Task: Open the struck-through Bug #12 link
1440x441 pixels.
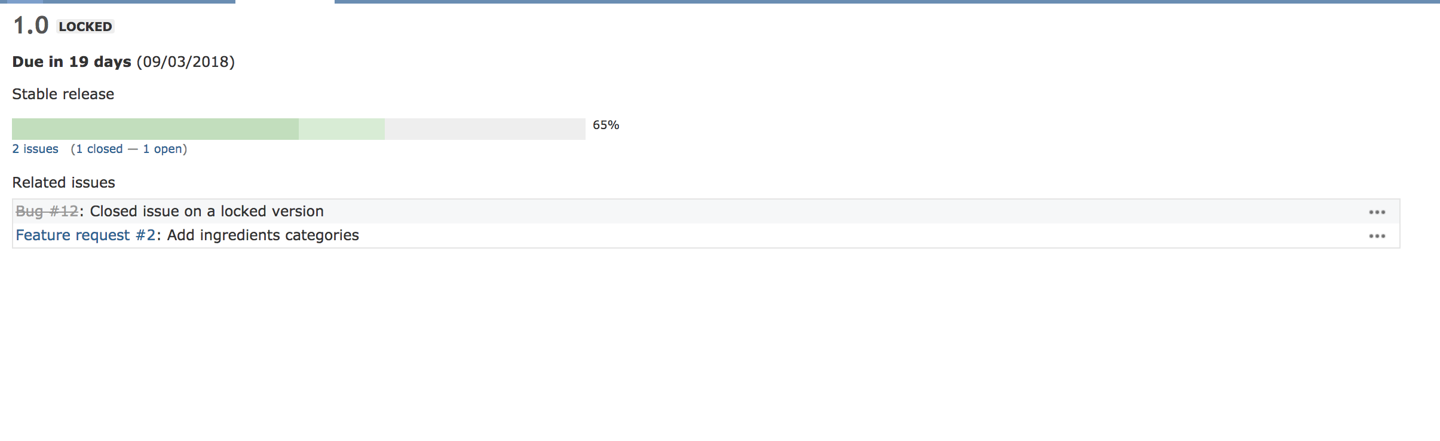Action: point(47,211)
